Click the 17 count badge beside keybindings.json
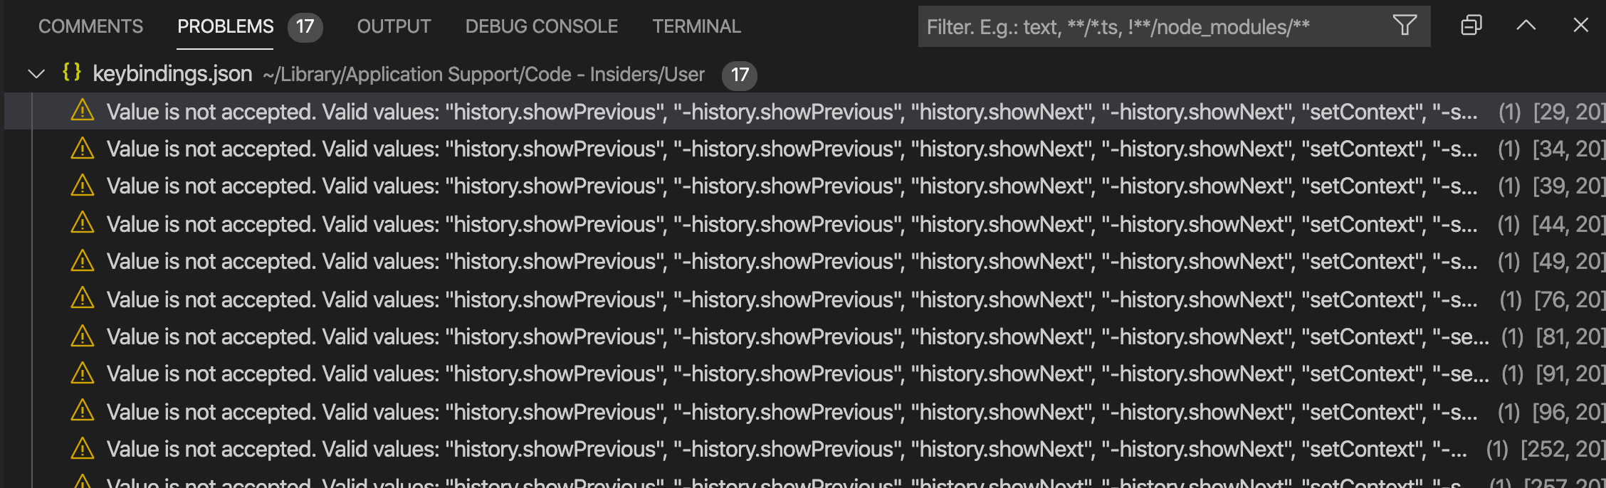 pos(739,75)
